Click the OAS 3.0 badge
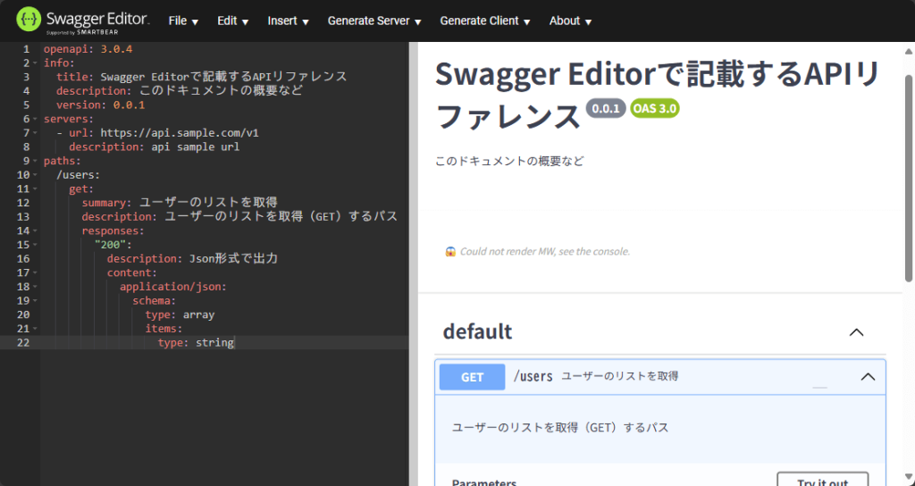The width and height of the screenshot is (915, 486). click(655, 108)
